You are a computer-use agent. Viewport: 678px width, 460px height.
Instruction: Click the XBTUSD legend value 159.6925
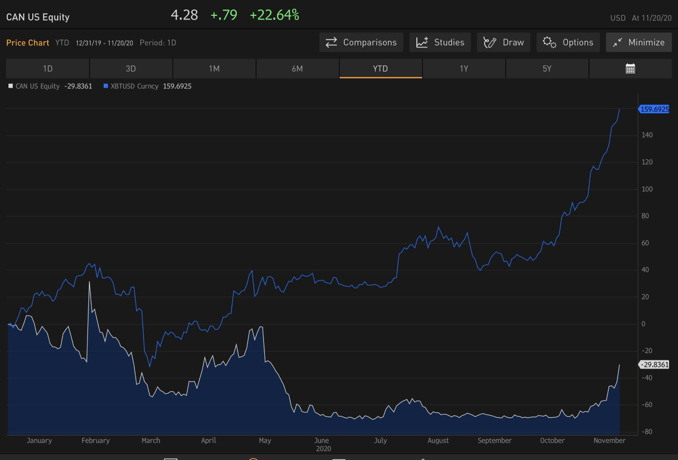(x=176, y=86)
